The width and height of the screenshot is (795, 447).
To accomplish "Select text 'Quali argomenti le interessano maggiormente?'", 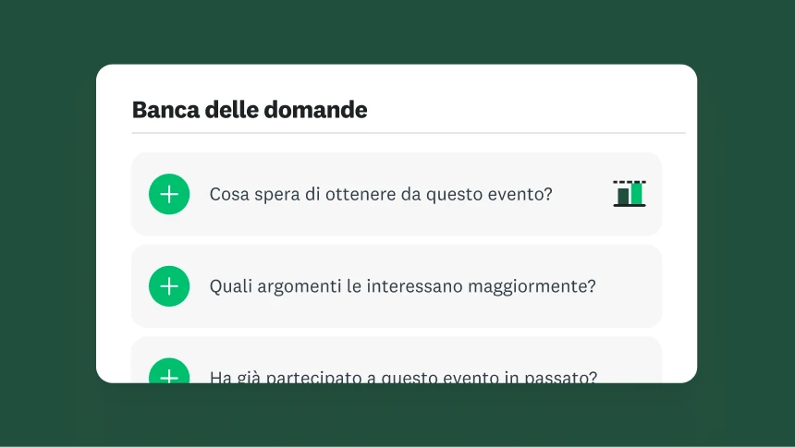I will 402,286.
